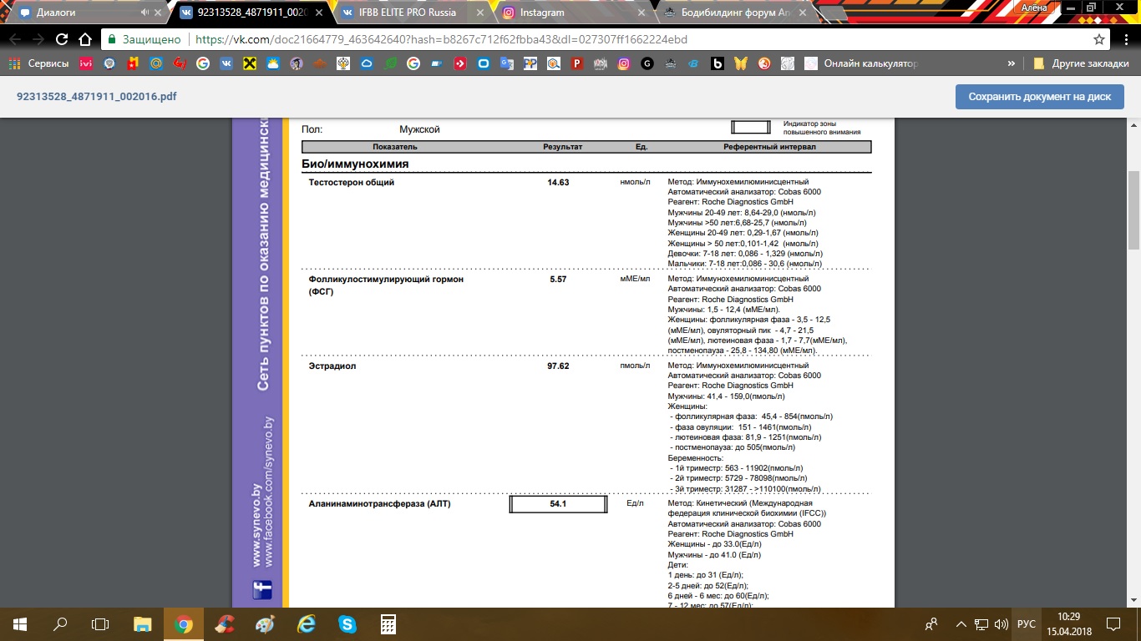Screen dimensions: 1141x641
Task: Open Calculator from the taskbar
Action: pyautogui.click(x=388, y=624)
